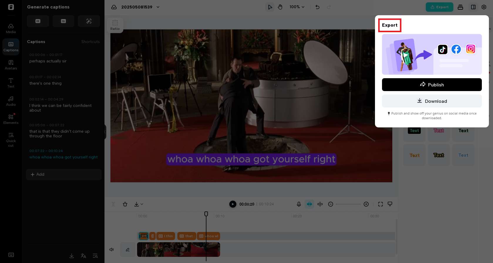
Task: Open the Avatars panel
Action: (x=11, y=65)
